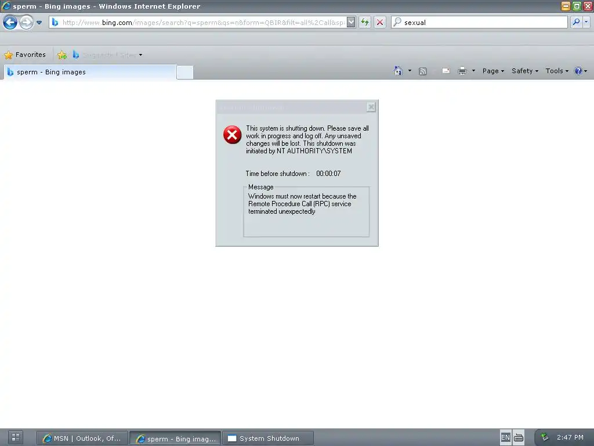Open the recent pages dropdown arrow

coord(39,23)
